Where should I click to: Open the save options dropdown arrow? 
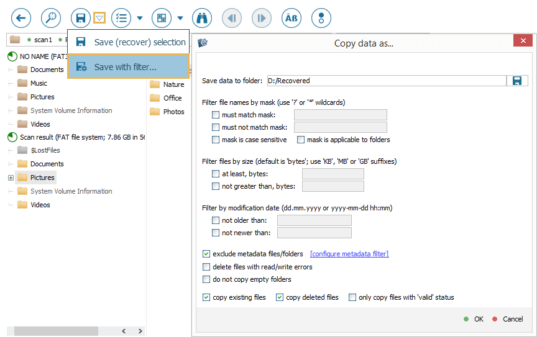click(99, 18)
